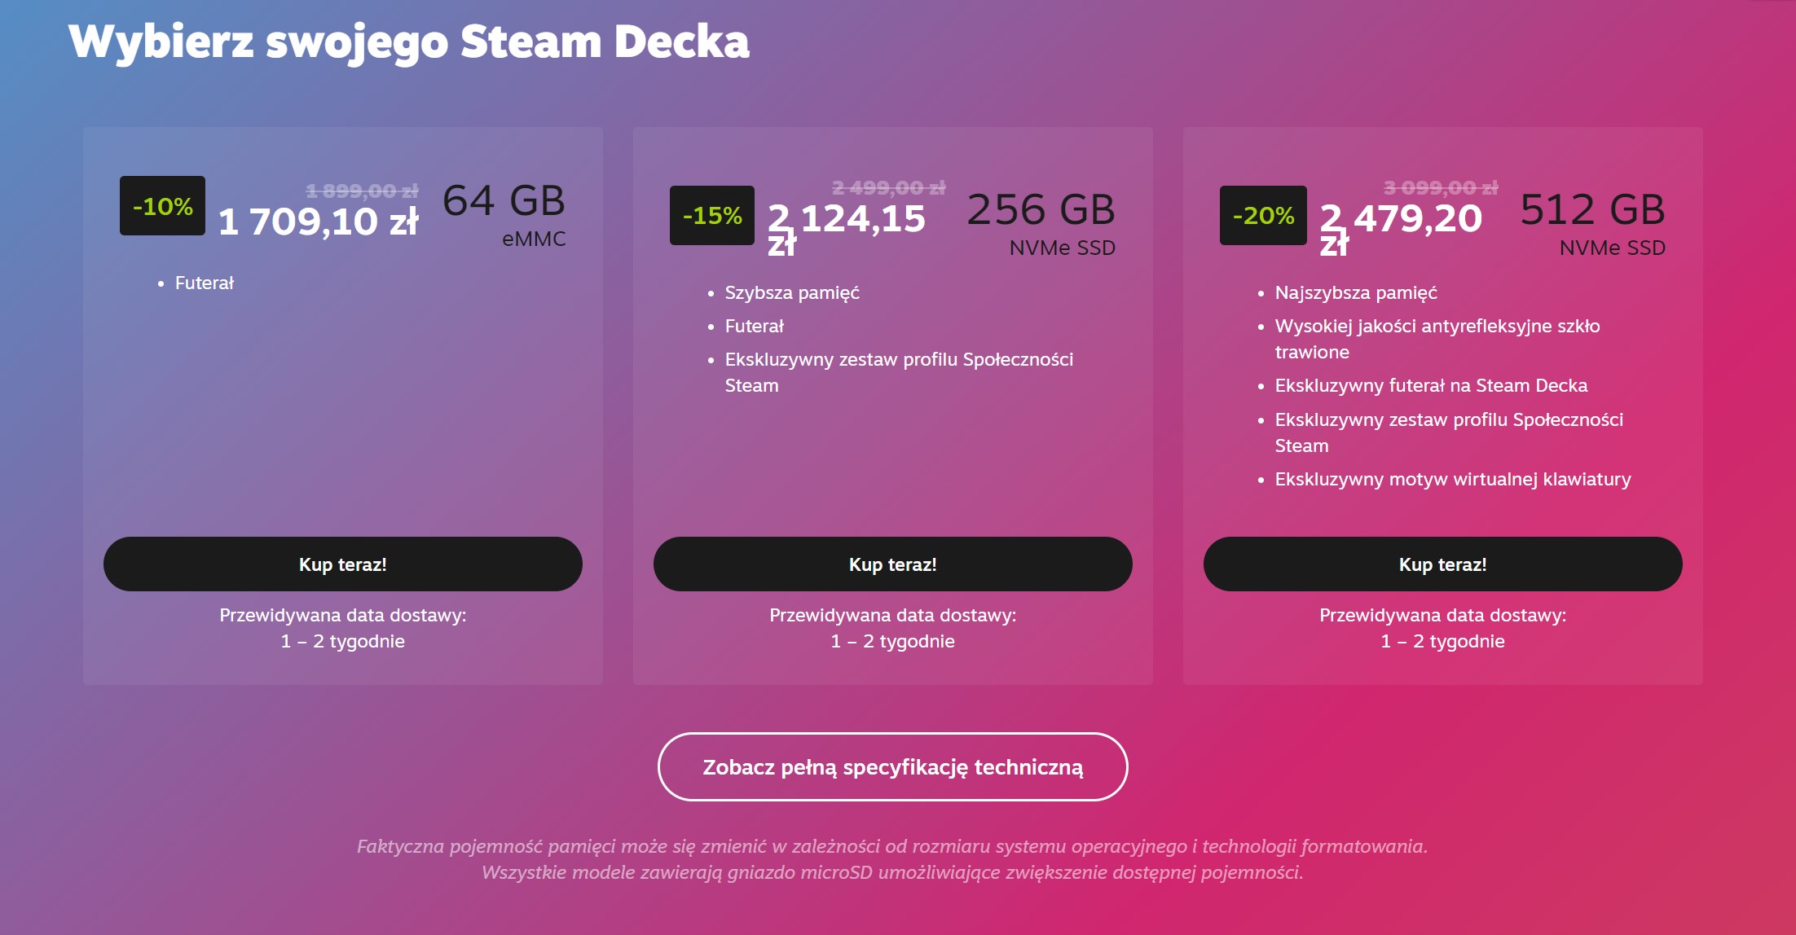Open the full technical specification
This screenshot has width=1796, height=935.
(x=892, y=766)
